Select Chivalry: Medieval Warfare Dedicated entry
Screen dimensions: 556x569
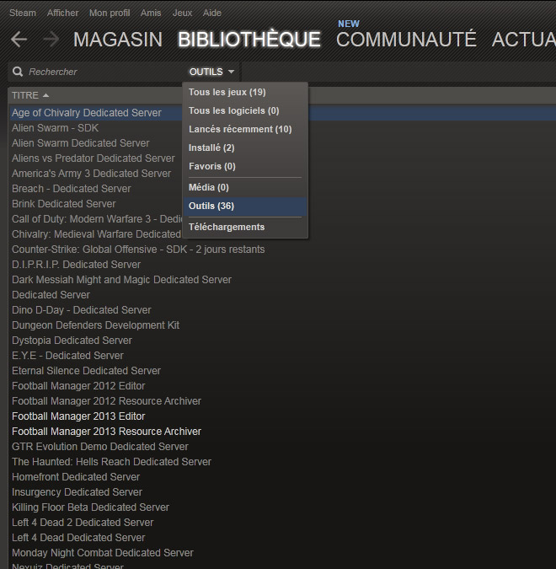point(97,234)
